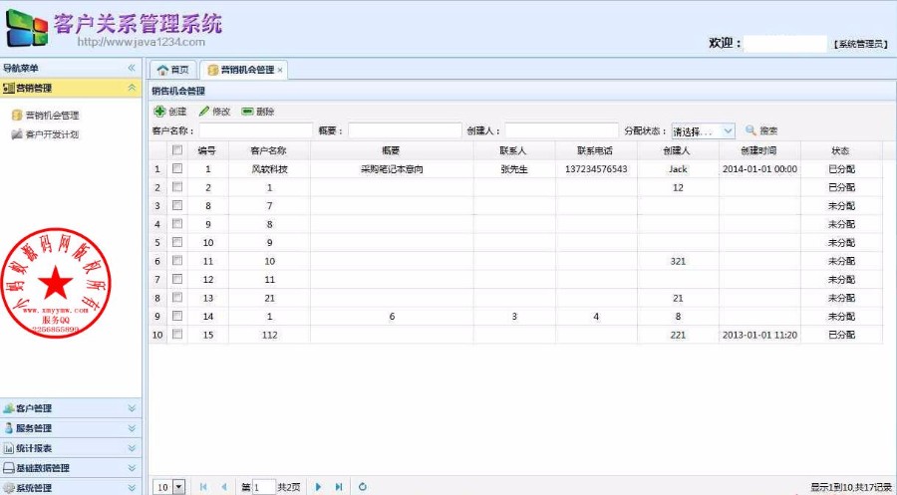This screenshot has height=495, width=897.
Task: Open the java1234.com link in header
Action: tap(141, 42)
